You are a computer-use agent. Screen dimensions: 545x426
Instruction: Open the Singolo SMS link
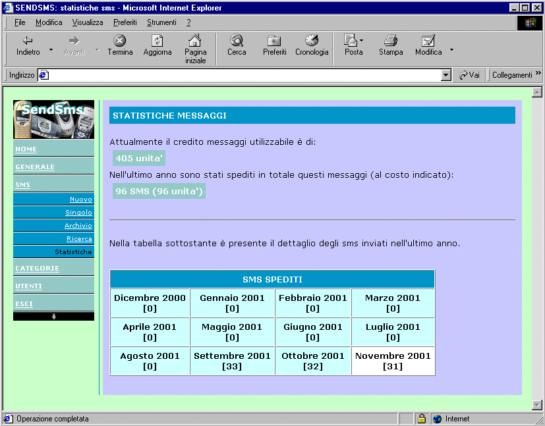coord(79,213)
